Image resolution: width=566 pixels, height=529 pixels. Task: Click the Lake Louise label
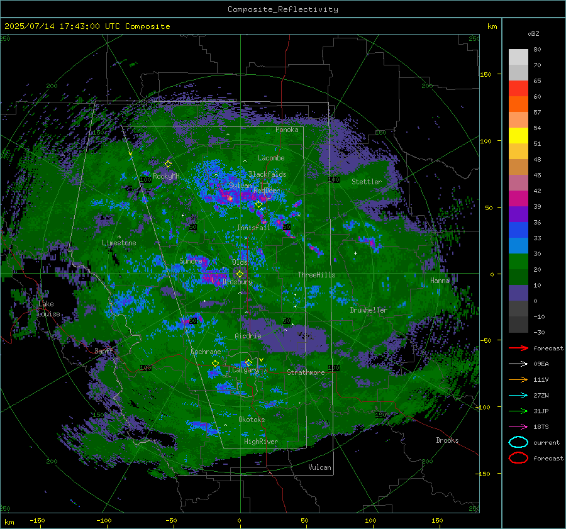point(48,309)
